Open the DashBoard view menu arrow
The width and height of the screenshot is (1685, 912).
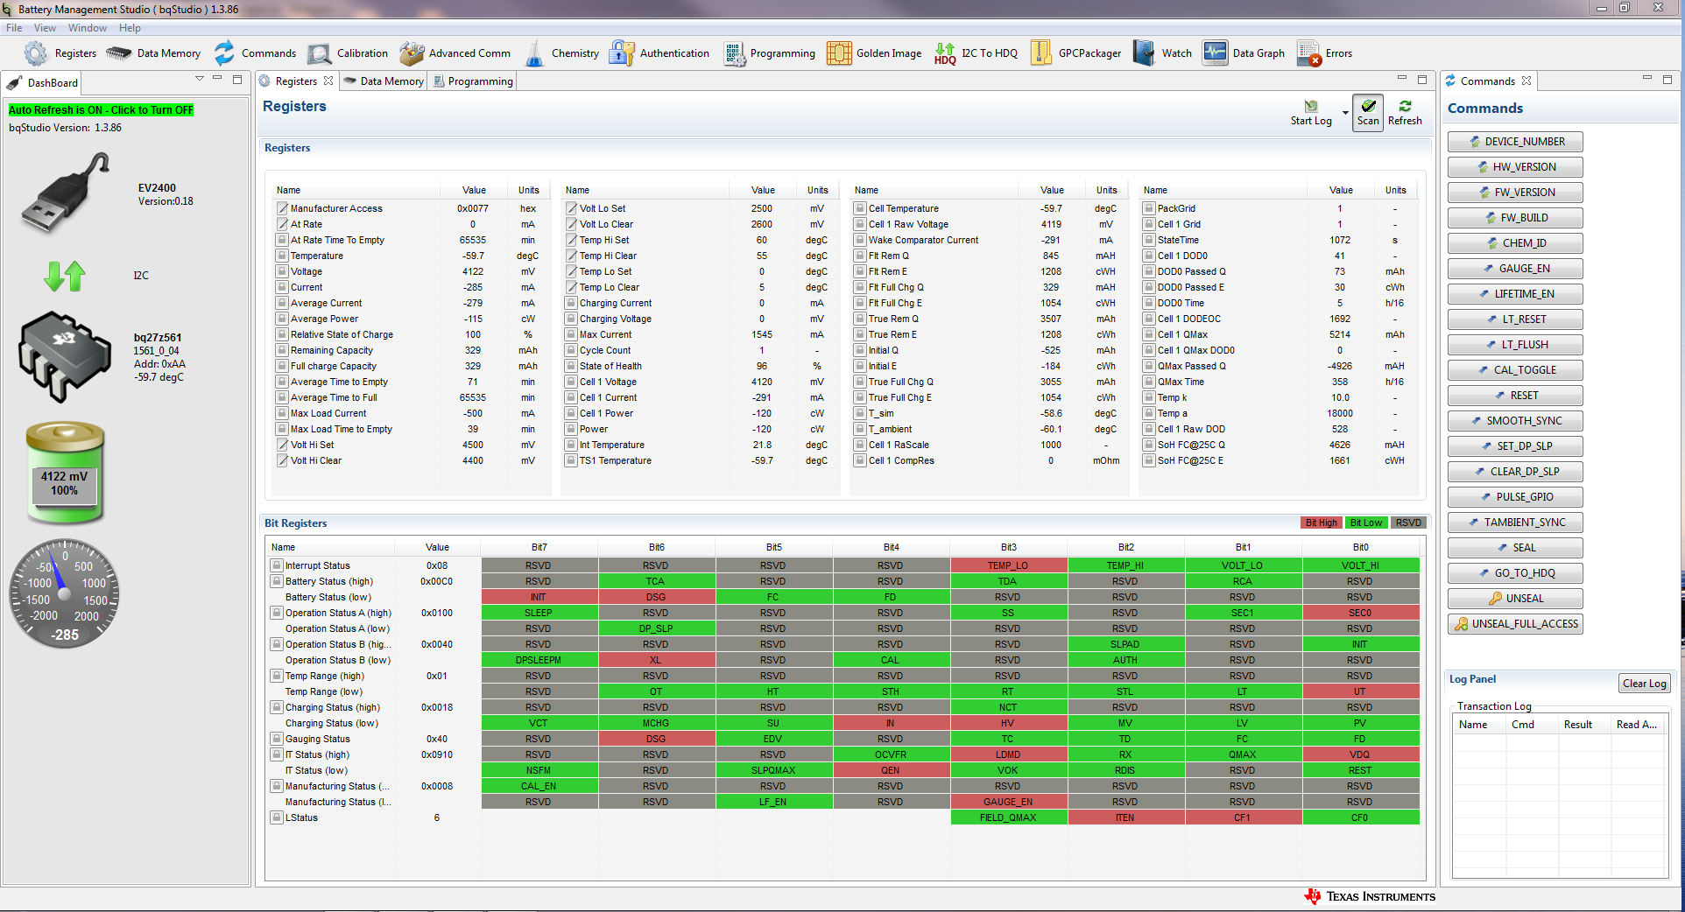click(200, 79)
